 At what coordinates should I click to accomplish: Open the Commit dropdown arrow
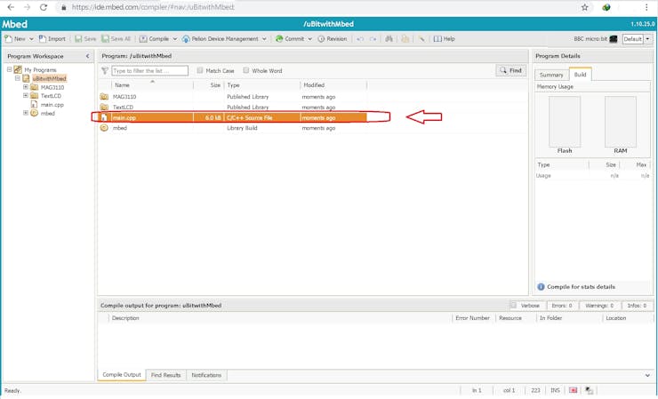(x=309, y=38)
